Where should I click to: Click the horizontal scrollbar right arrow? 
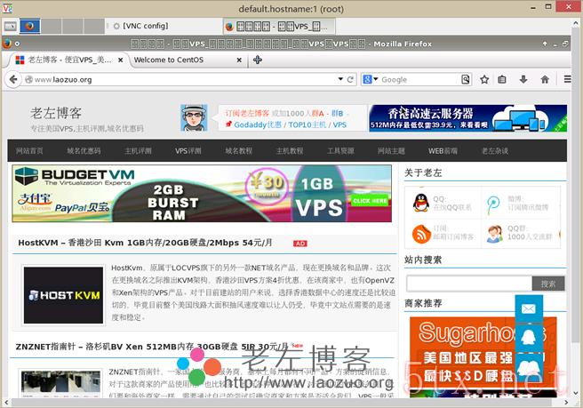[x=566, y=402]
